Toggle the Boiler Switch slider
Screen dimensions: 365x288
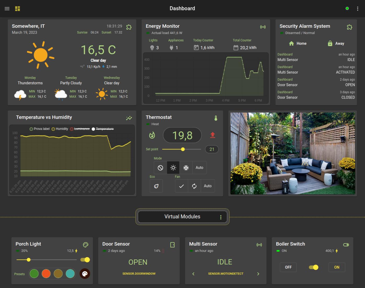click(313, 267)
